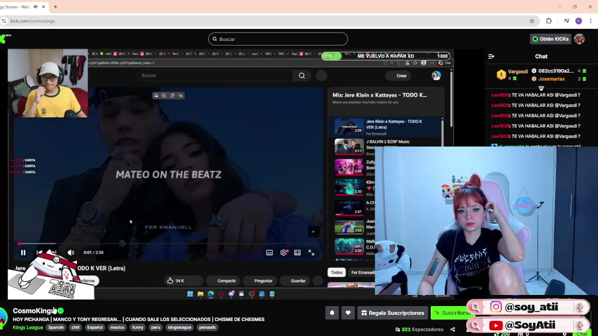The image size is (598, 336).
Task: Open settings gear in streamed YouTube player
Action: (284, 252)
